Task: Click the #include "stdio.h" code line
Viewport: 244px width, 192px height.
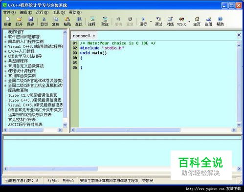Action: (102, 48)
